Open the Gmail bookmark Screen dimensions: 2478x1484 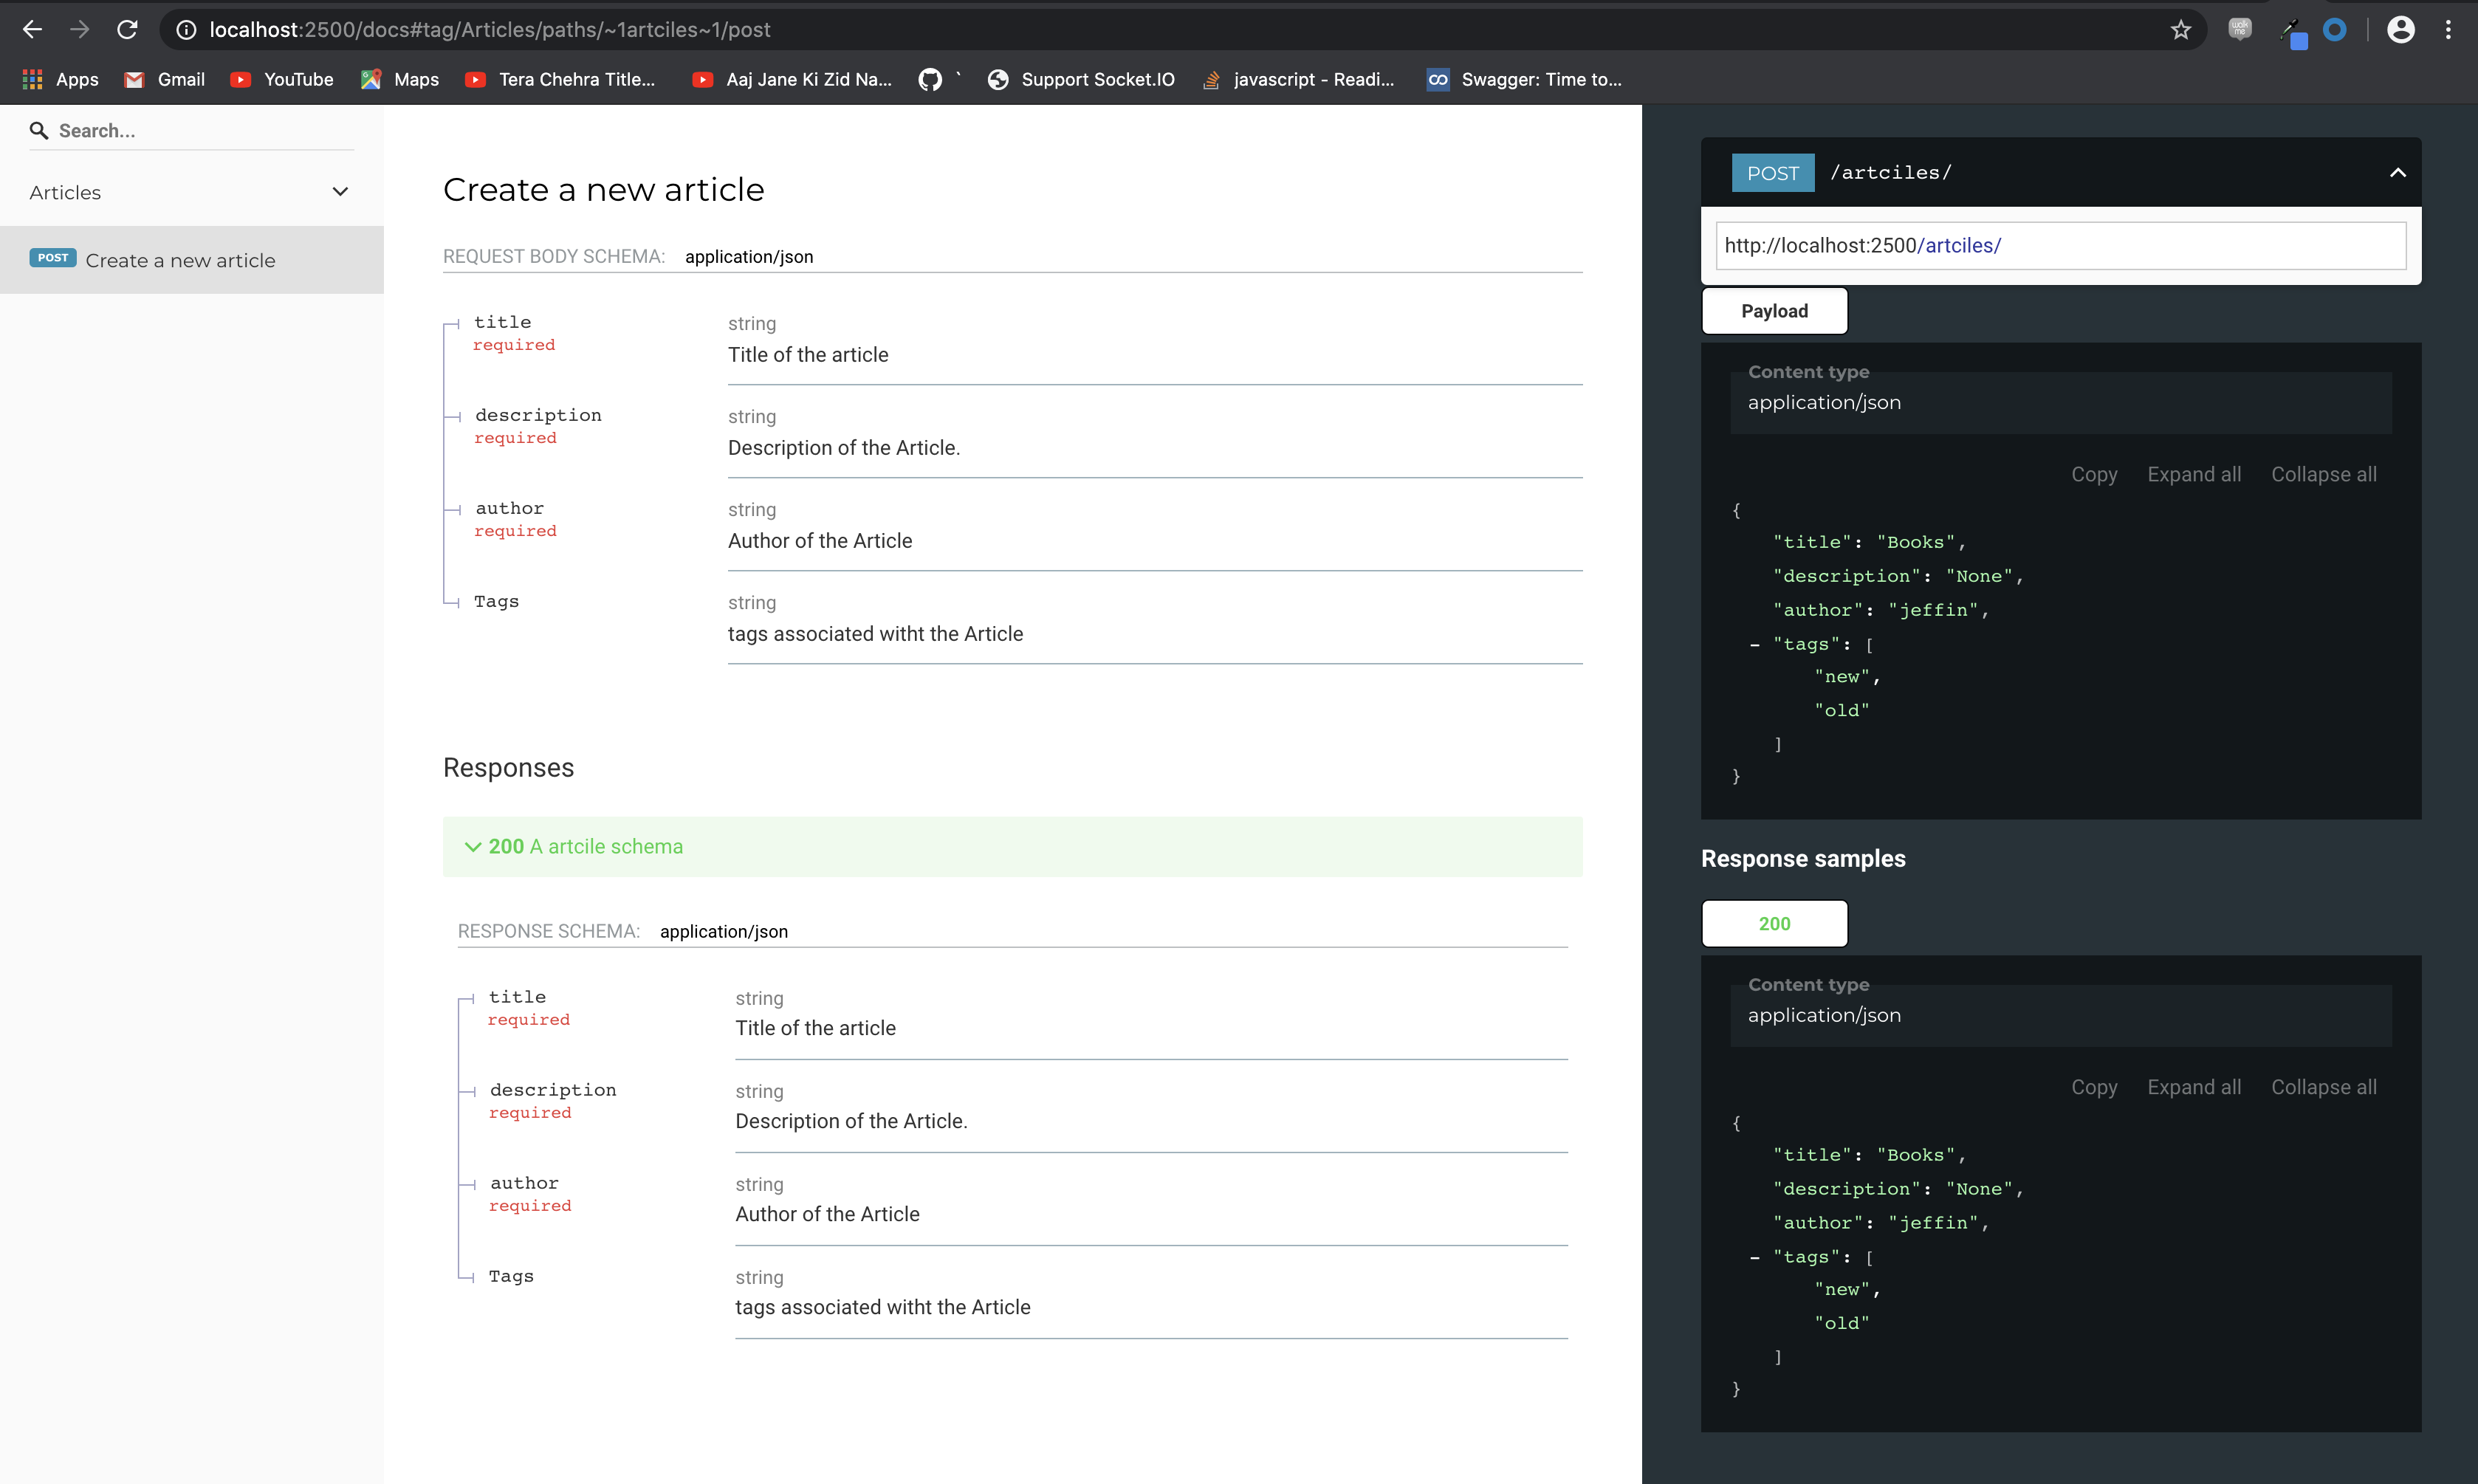[x=164, y=79]
